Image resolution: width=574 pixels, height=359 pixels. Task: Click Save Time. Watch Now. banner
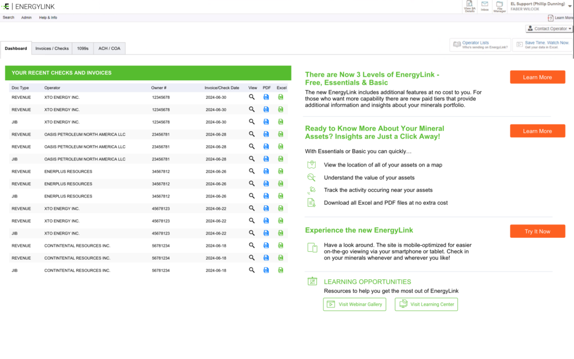543,45
